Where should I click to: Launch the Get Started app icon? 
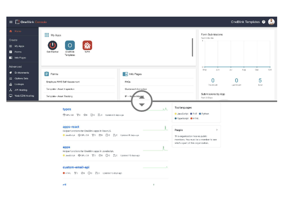point(52,45)
